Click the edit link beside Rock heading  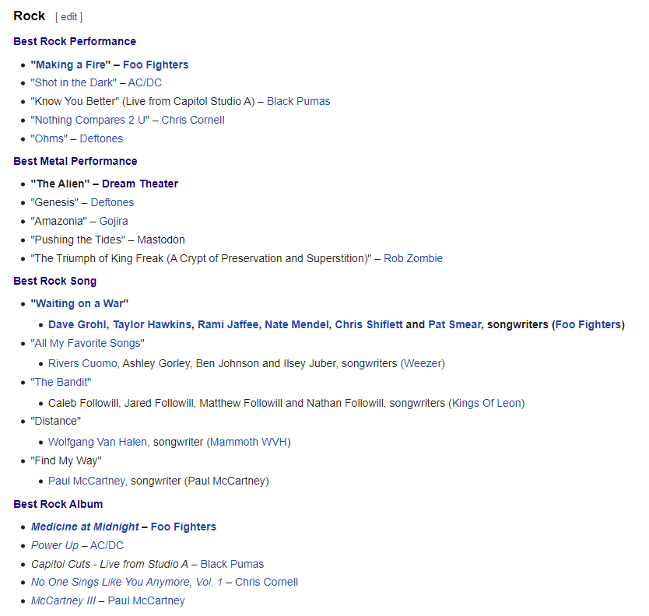tap(68, 17)
